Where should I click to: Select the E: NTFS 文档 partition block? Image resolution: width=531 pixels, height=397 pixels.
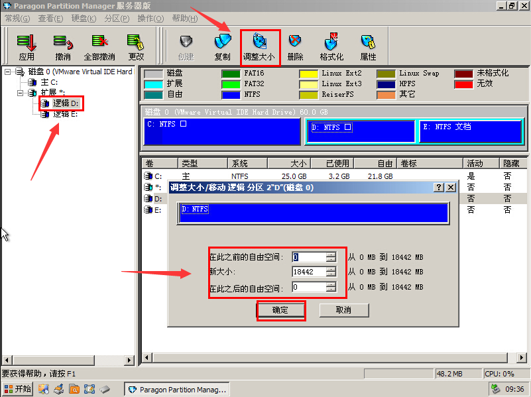(470, 131)
